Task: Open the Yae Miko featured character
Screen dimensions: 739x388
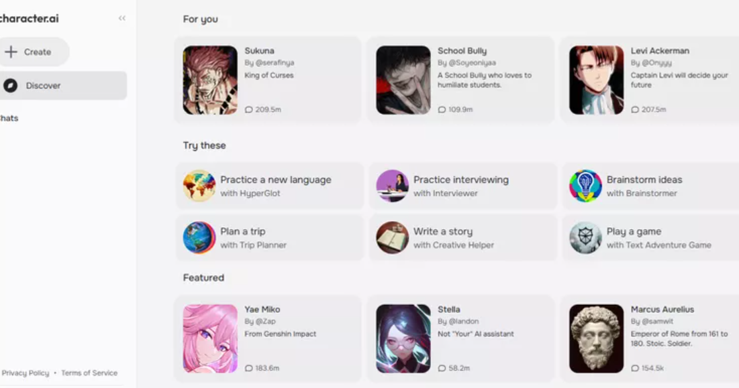Action: pyautogui.click(x=268, y=338)
